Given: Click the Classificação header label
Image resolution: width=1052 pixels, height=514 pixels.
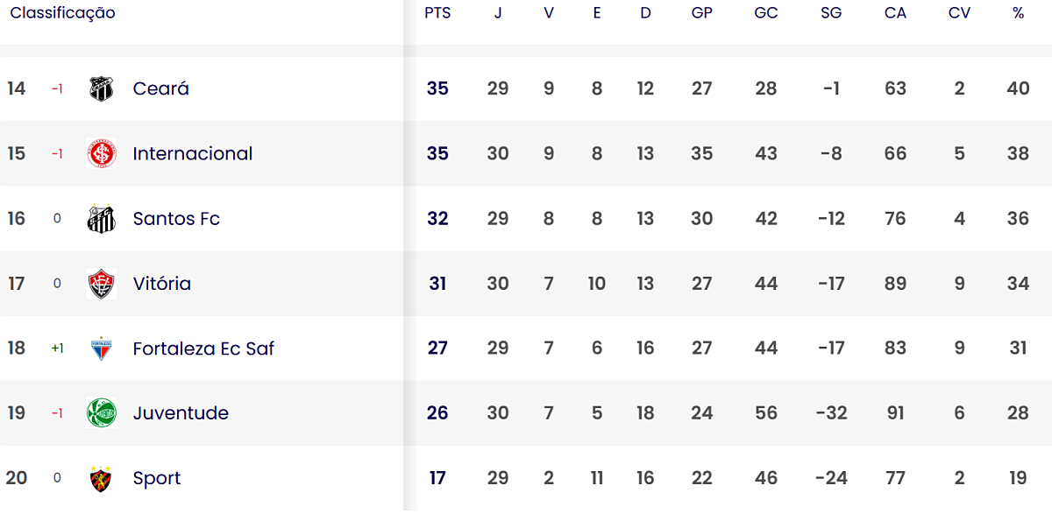Looking at the screenshot, I should 62,13.
